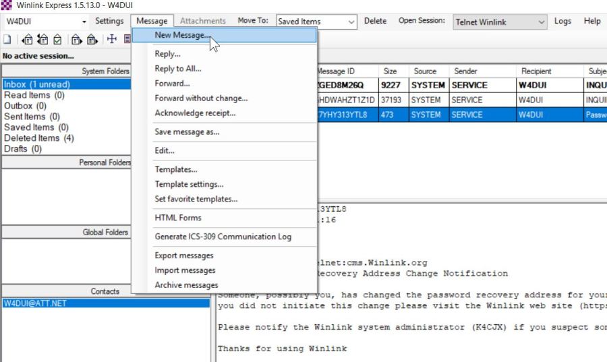This screenshot has width=607, height=362.
Task: Select Generate ICS-309 Communication Log
Action: 223,237
